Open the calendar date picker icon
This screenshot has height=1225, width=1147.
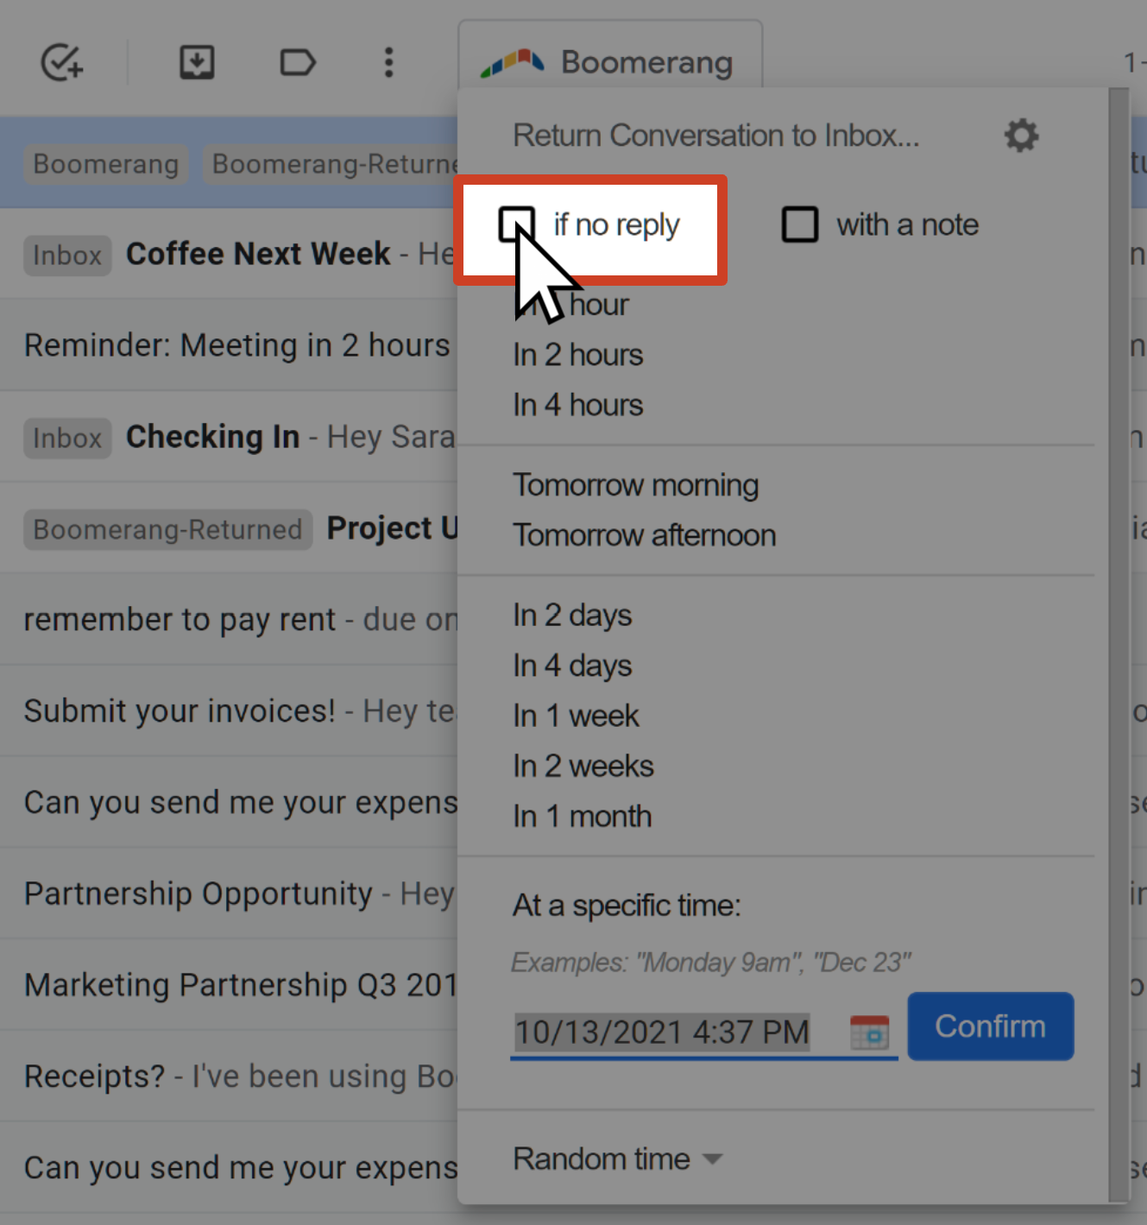tap(869, 1032)
